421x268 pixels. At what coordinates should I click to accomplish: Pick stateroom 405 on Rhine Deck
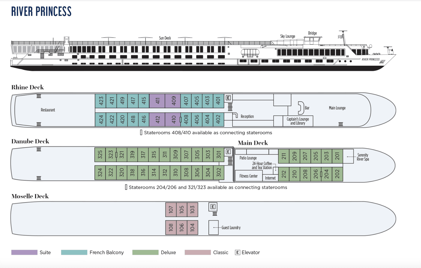(197, 101)
